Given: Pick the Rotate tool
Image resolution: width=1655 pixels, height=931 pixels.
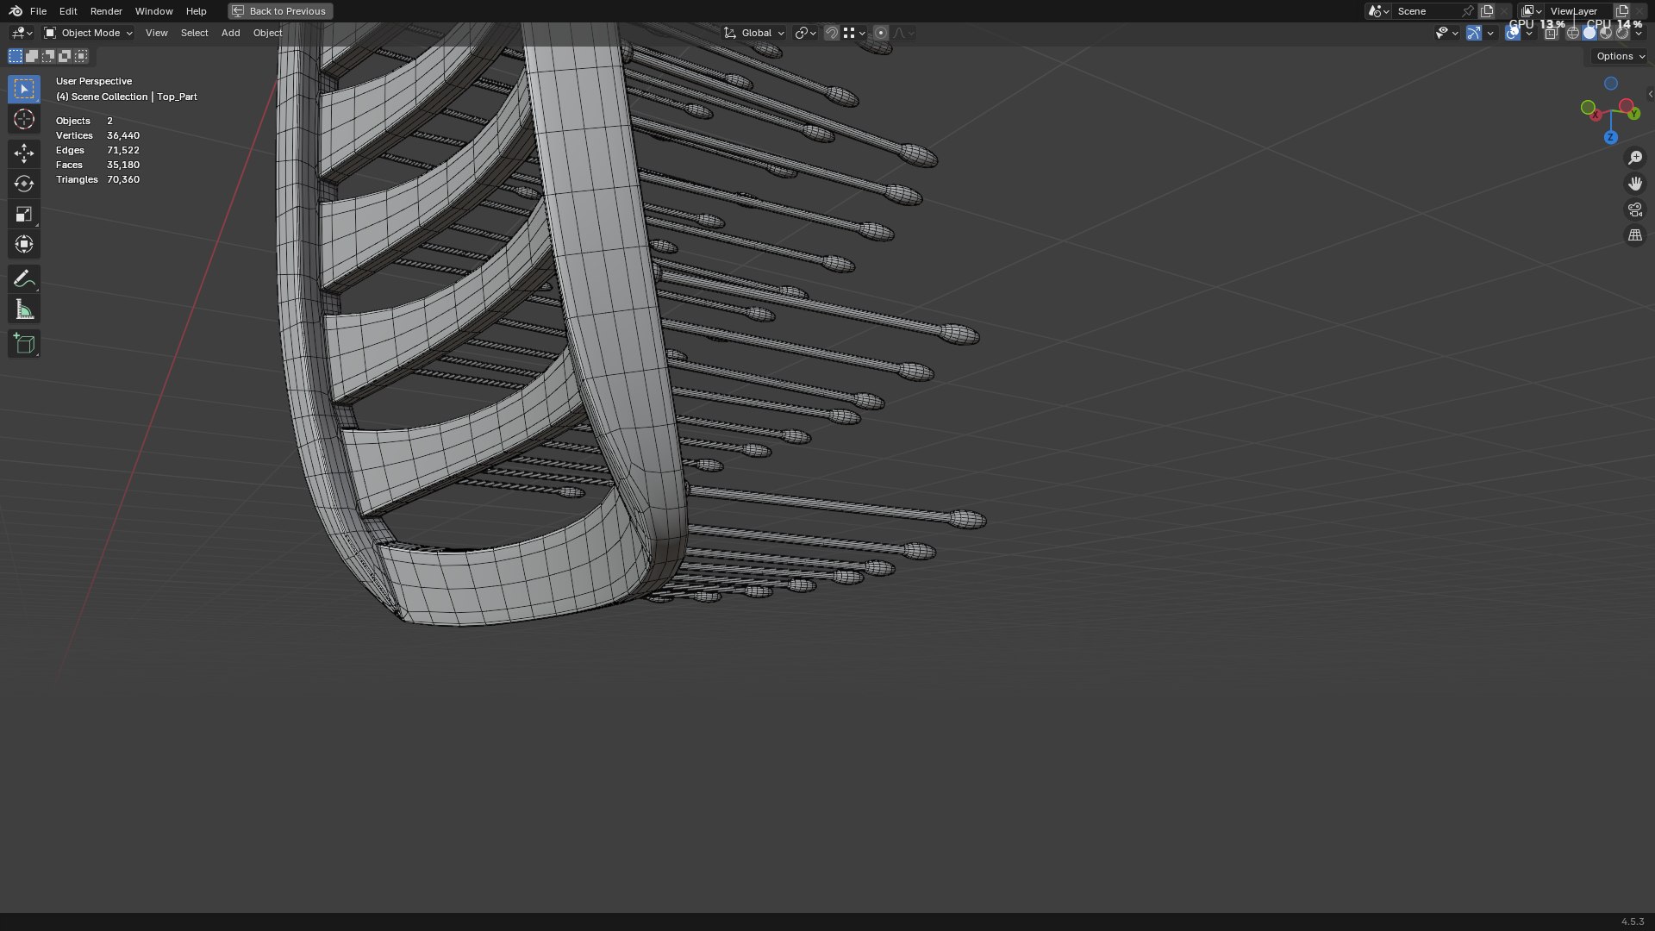Looking at the screenshot, I should [24, 184].
